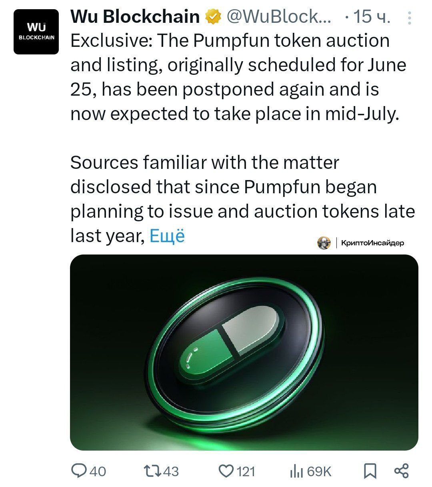Image resolution: width=432 pixels, height=487 pixels.
Task: Open Wu Blockchain profile avatar
Action: click(36, 32)
